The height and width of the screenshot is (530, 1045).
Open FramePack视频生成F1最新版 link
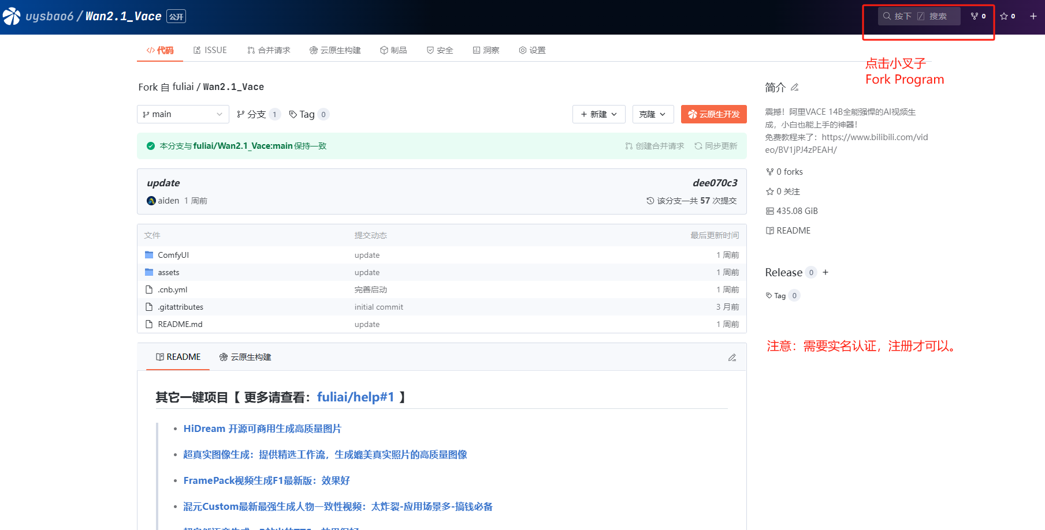pyautogui.click(x=266, y=480)
